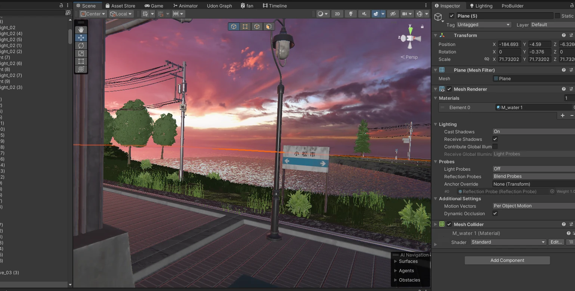
Task: Click the orientation gizmo lock icon
Action: point(422,27)
